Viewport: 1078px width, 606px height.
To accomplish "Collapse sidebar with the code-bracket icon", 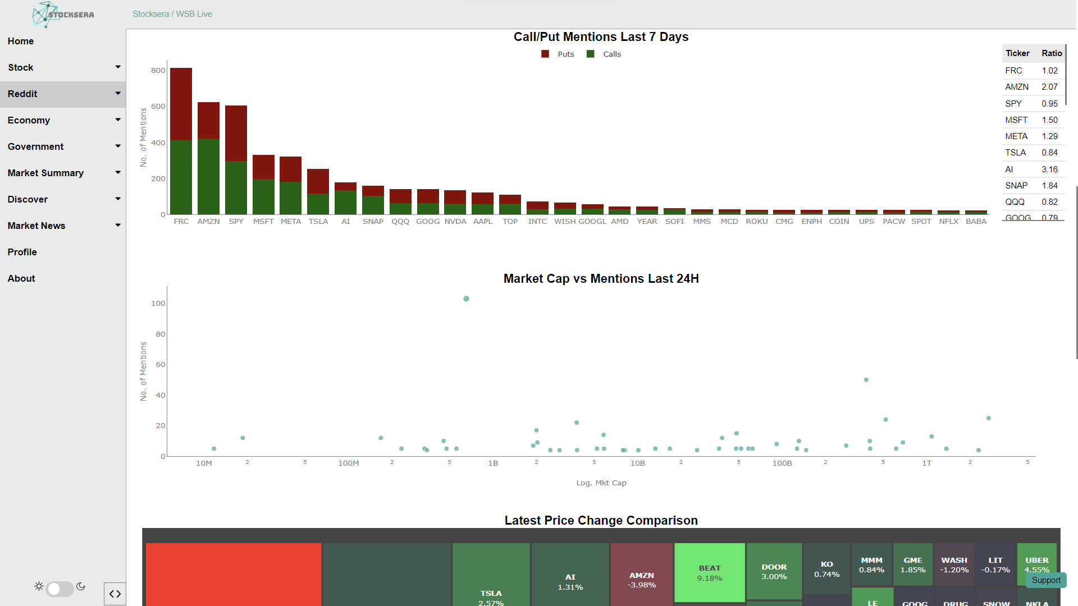I will (115, 594).
